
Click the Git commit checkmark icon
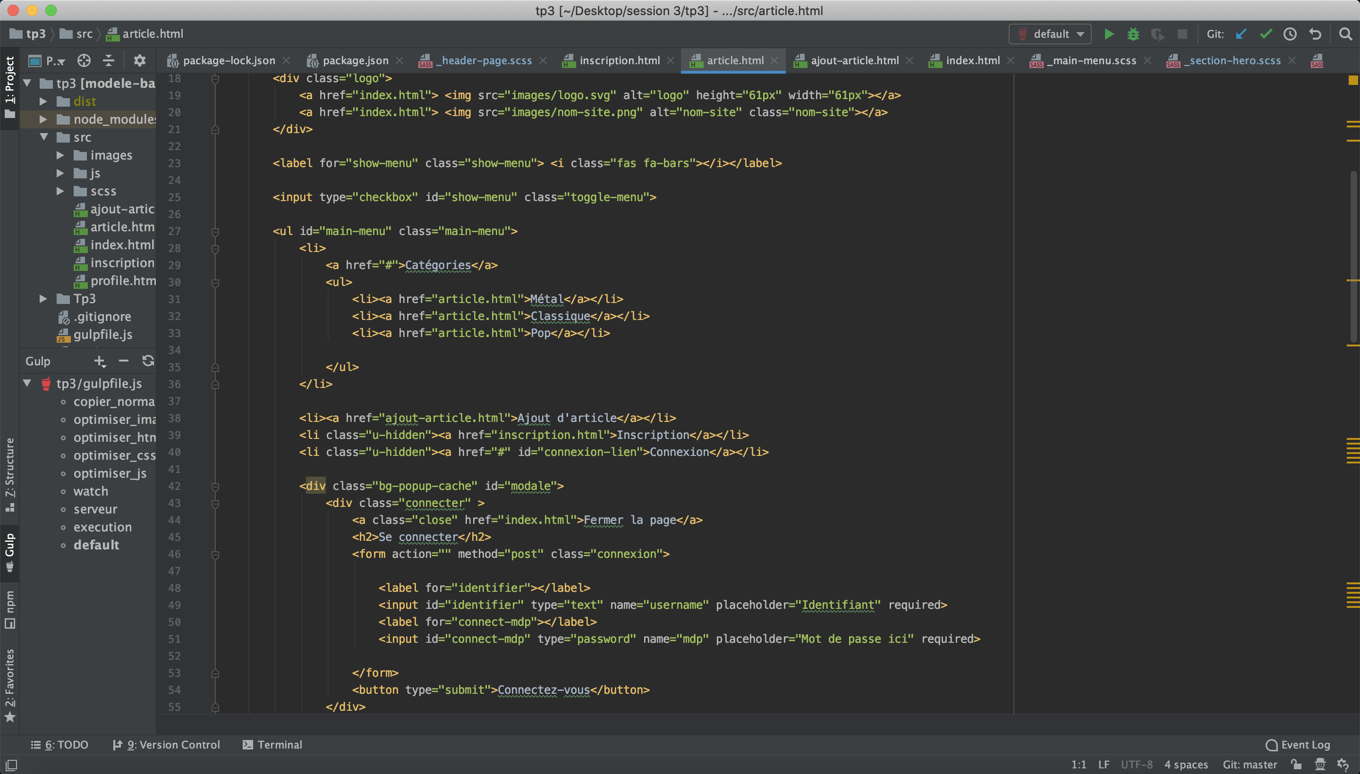click(1266, 34)
